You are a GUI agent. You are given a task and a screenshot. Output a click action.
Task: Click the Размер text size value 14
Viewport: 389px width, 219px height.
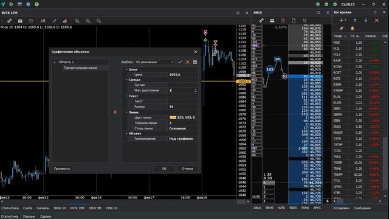(183, 106)
